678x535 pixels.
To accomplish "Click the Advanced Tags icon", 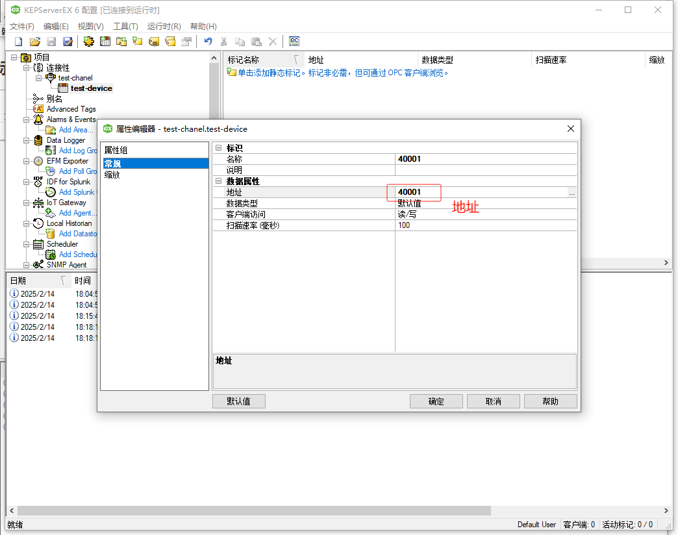I will 38,109.
